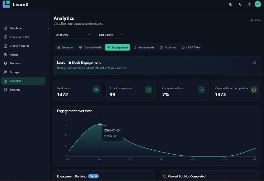Image resolution: width=264 pixels, height=181 pixels.
Task: Click the Dashboard grid icon
Action: coord(5,28)
